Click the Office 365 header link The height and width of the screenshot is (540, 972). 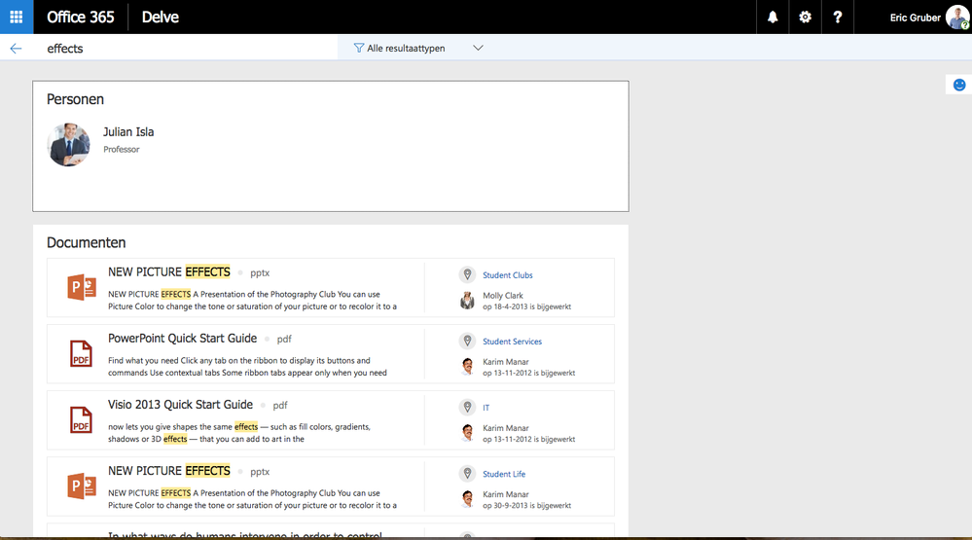point(81,17)
